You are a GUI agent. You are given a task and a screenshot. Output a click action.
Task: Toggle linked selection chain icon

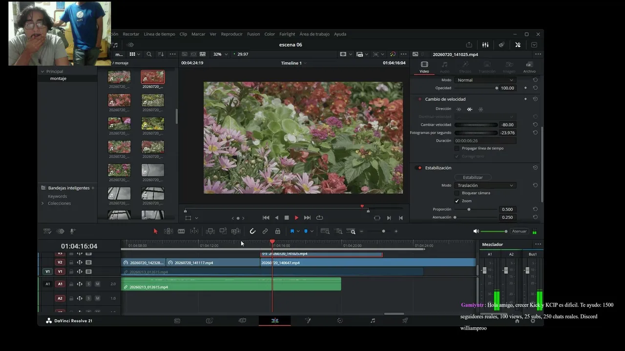[265, 231]
